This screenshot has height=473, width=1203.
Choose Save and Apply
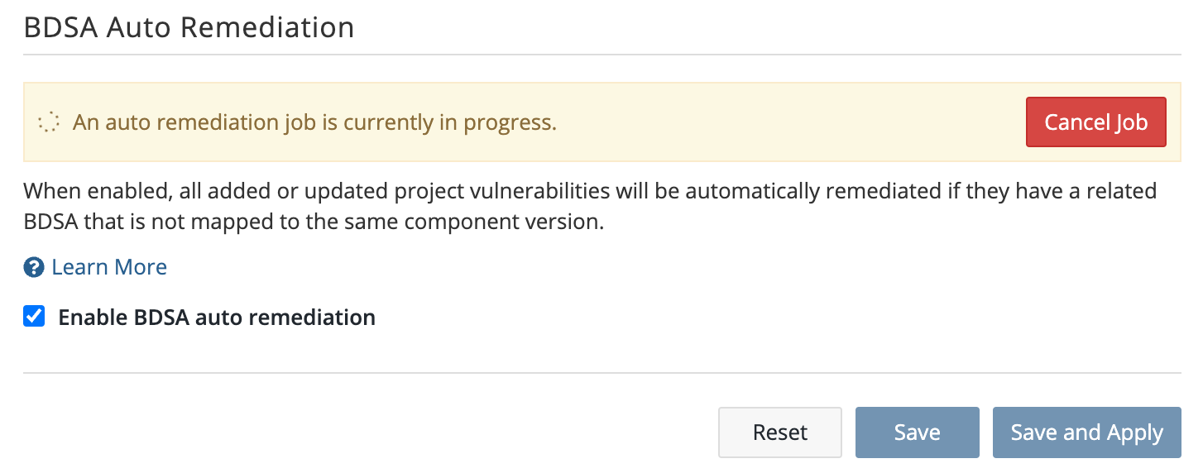coord(1086,432)
